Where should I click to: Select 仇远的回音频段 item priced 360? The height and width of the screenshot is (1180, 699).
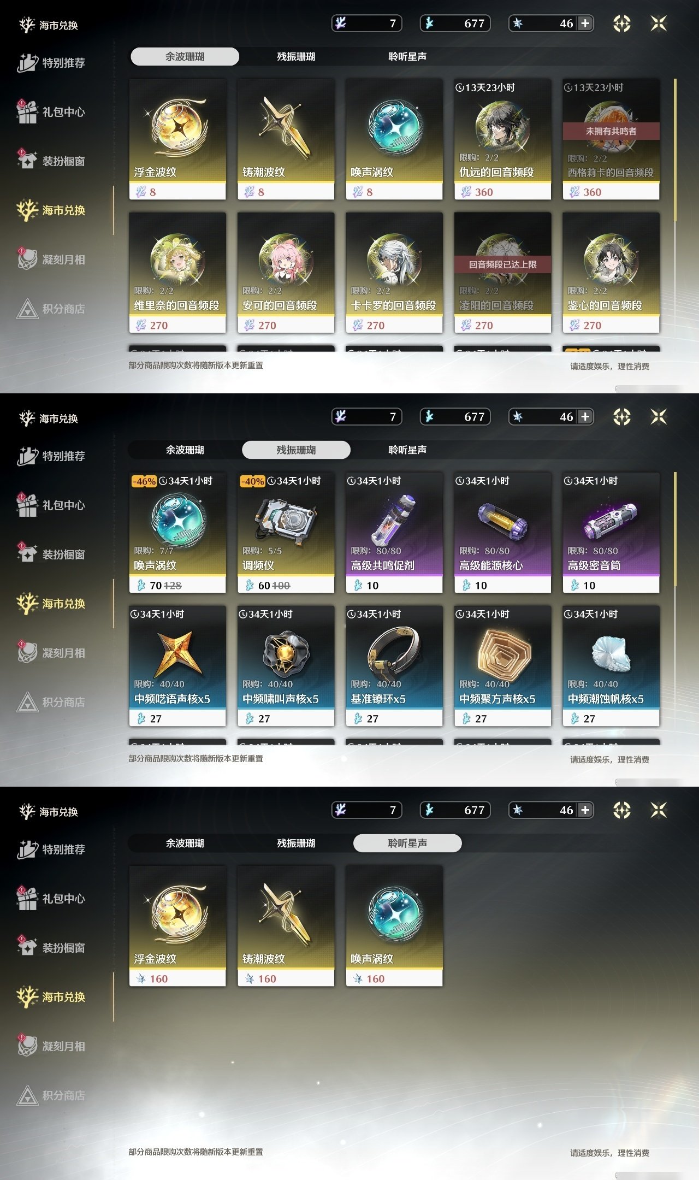(502, 139)
